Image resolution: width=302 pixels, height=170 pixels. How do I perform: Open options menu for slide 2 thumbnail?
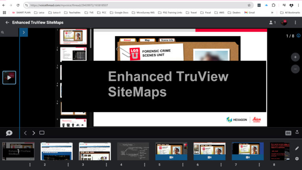point(68,164)
